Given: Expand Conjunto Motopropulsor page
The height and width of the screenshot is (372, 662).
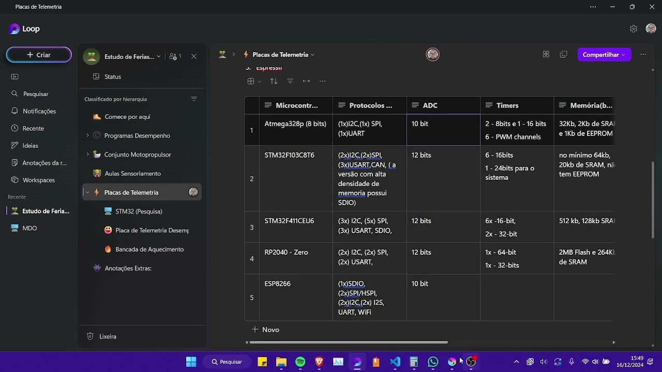Looking at the screenshot, I should coord(87,154).
